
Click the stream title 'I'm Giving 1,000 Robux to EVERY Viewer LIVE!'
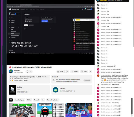pos(32,67)
